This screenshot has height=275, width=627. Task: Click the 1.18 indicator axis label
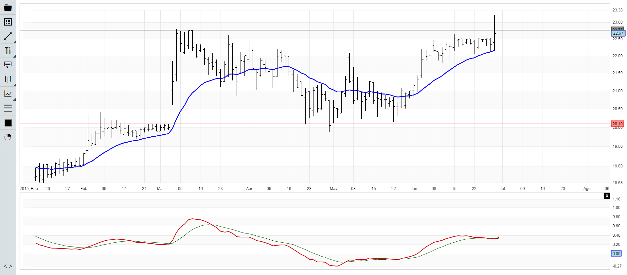(x=617, y=199)
